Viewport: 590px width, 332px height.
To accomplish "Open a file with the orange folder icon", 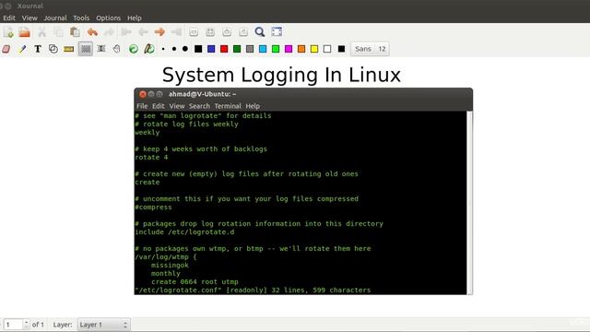I will tap(25, 32).
